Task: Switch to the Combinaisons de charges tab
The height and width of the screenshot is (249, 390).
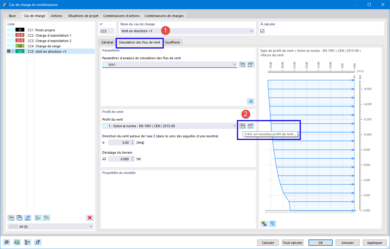Action: click(x=164, y=16)
